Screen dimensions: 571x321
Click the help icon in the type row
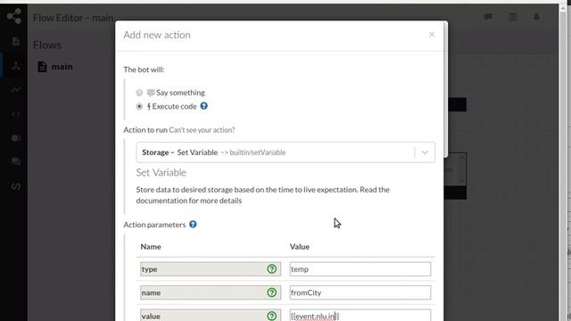[x=271, y=269]
